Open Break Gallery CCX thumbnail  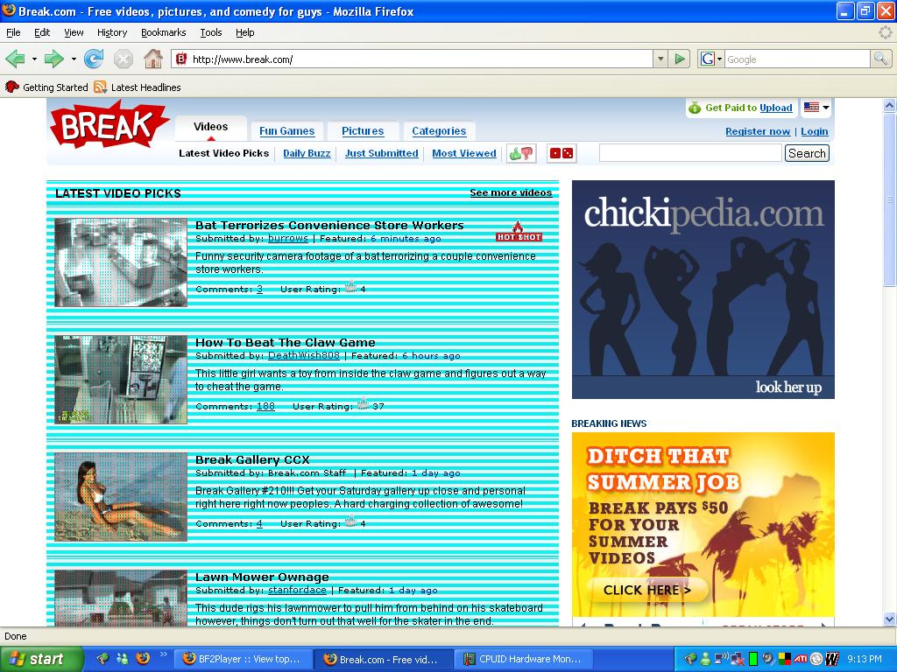121,497
